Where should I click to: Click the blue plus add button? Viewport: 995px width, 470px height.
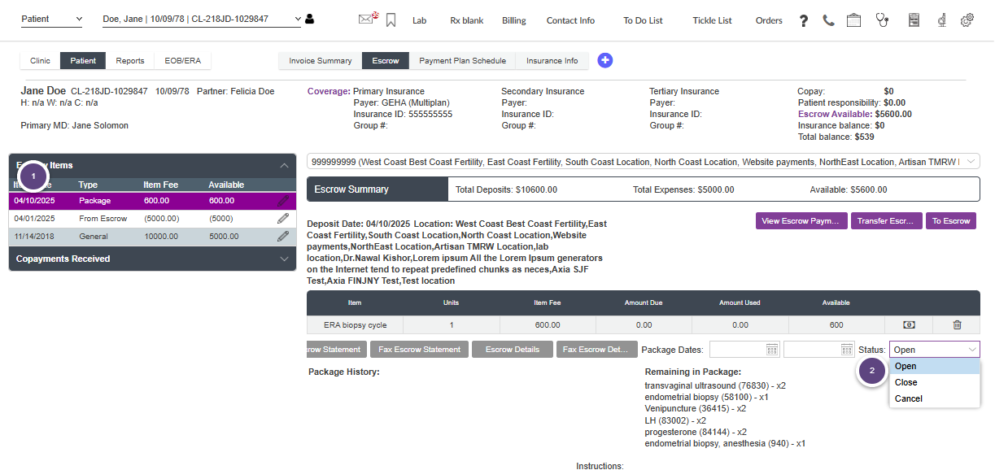tap(604, 60)
